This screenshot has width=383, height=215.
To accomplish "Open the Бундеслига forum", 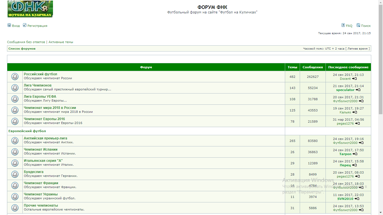I will pos(34,172).
